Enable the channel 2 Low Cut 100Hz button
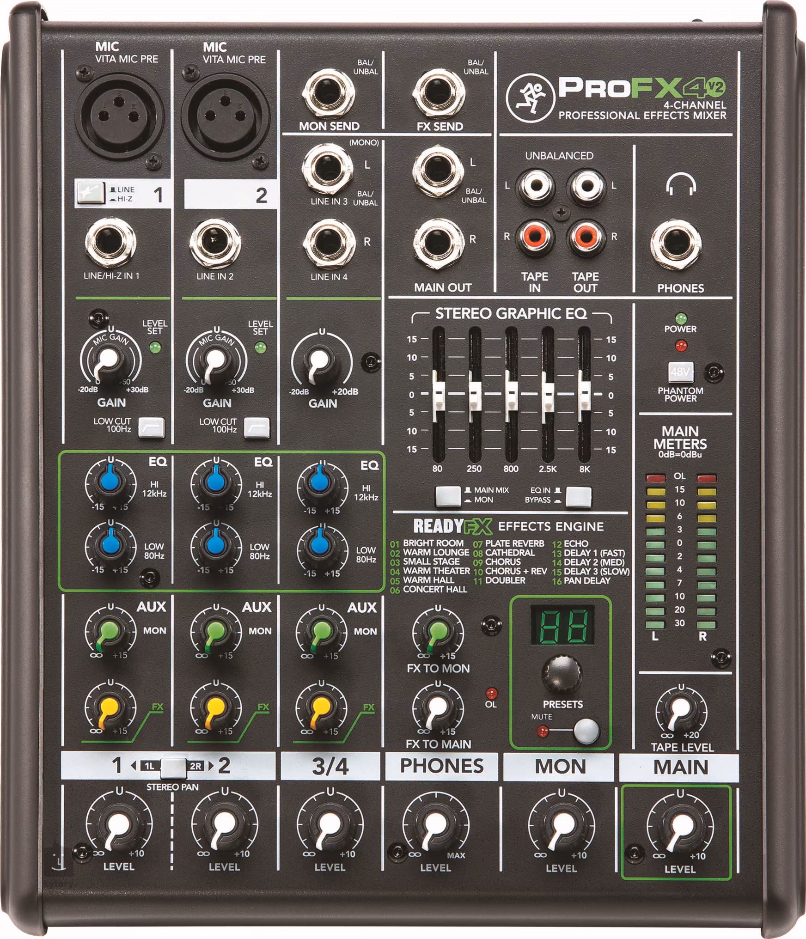806x939 pixels. pyautogui.click(x=256, y=427)
